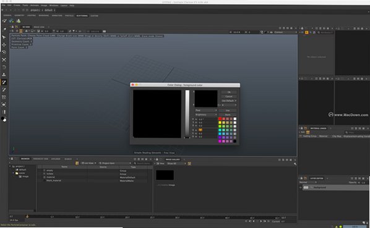Screen dimensions: 370x228
Task: Click the search magnifier in Image Gallery
Action: coord(295,164)
